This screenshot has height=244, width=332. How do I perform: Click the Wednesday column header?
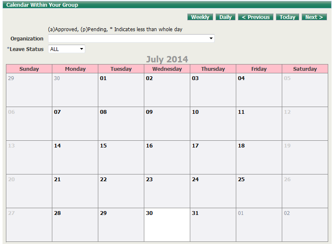[167, 69]
